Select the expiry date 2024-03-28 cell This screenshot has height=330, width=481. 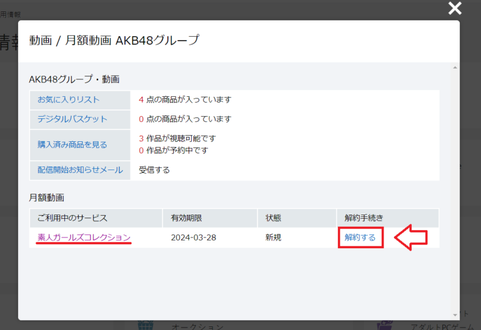193,237
